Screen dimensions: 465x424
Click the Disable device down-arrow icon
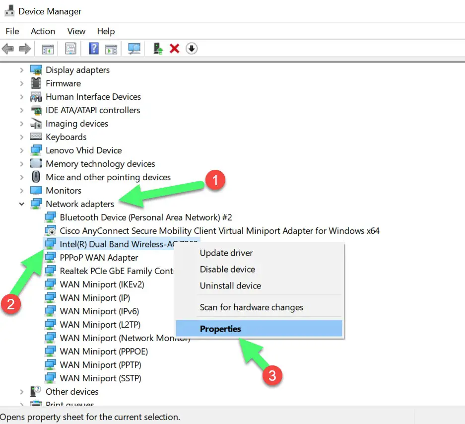(192, 48)
